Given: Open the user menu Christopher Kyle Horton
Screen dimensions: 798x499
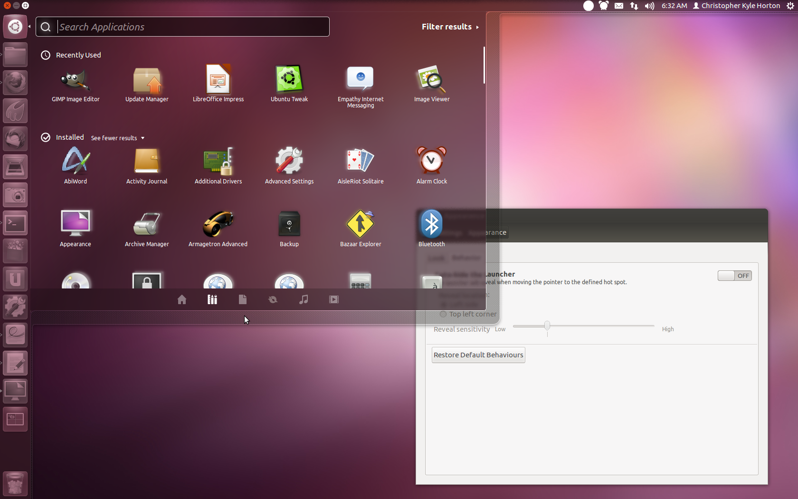Looking at the screenshot, I should click(736, 6).
